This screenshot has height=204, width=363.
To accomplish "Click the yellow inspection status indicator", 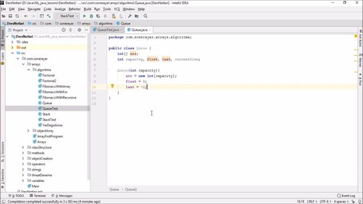I will click(x=356, y=36).
